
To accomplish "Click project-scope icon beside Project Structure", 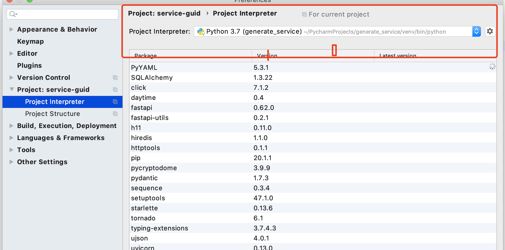I will (115, 114).
